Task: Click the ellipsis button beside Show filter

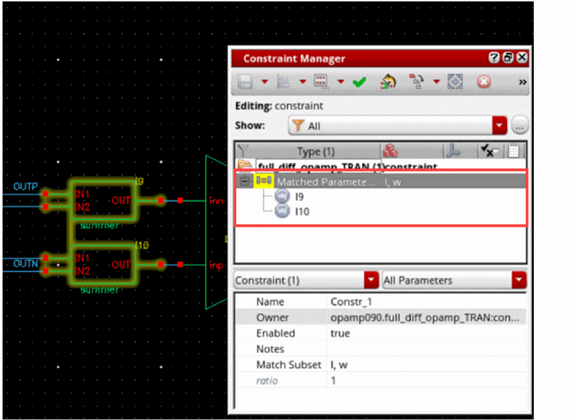Action: pos(520,126)
